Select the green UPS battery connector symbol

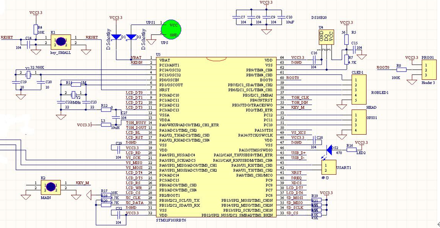point(172,29)
